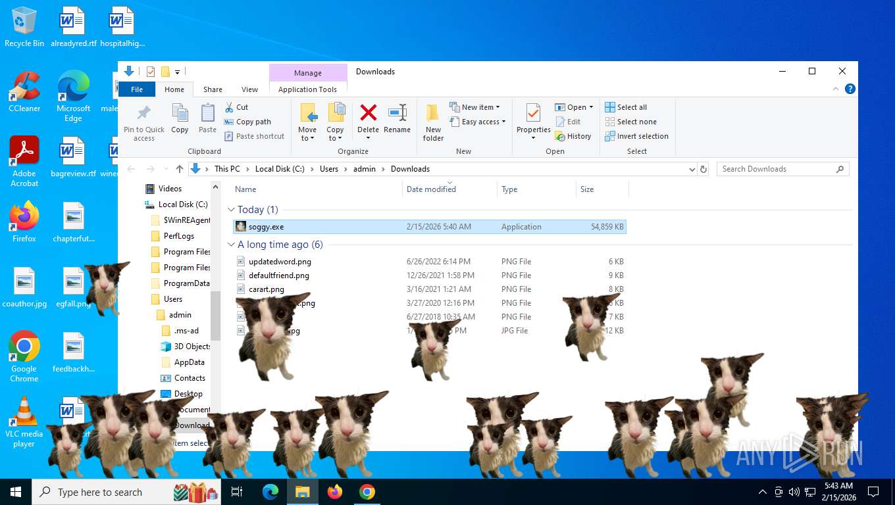895x505 pixels.
Task: Open Copy to dropdown
Action: click(x=335, y=122)
